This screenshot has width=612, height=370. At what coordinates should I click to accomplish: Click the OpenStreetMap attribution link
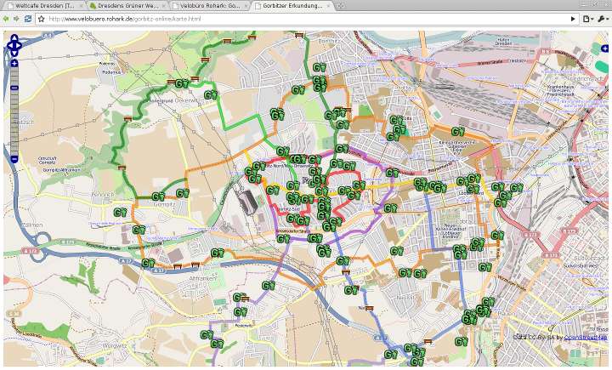click(586, 338)
